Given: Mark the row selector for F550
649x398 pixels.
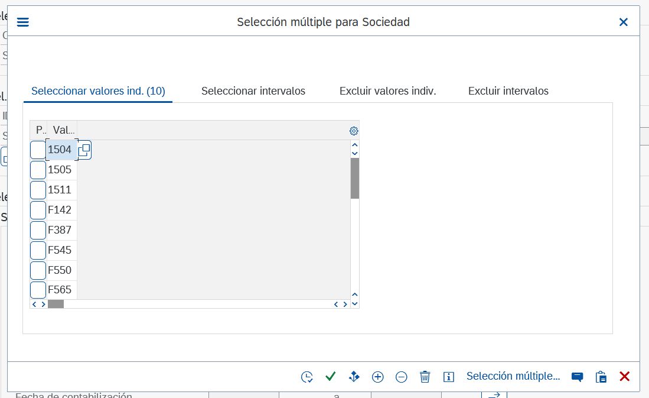Looking at the screenshot, I should pyautogui.click(x=38, y=270).
